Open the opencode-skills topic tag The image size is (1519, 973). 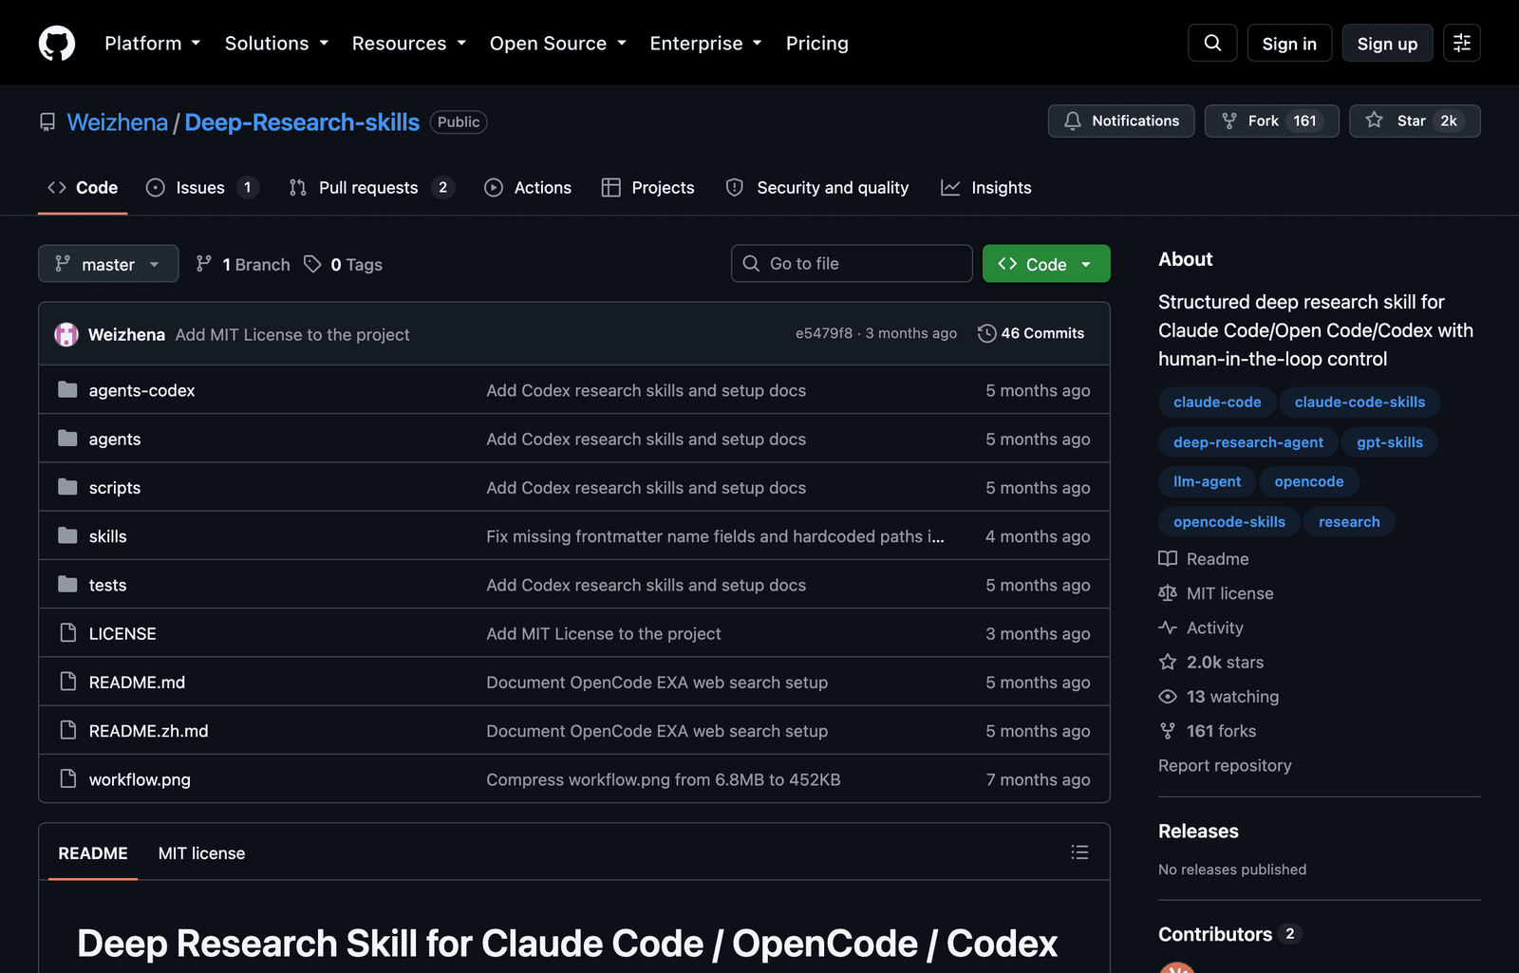coord(1229,522)
